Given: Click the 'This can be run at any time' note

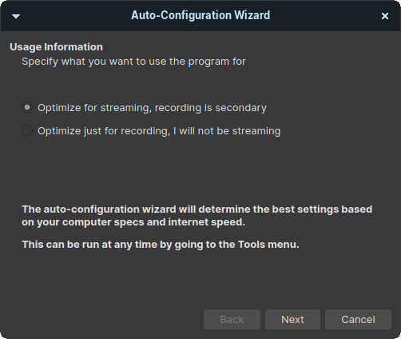Looking at the screenshot, I should pyautogui.click(x=161, y=245).
